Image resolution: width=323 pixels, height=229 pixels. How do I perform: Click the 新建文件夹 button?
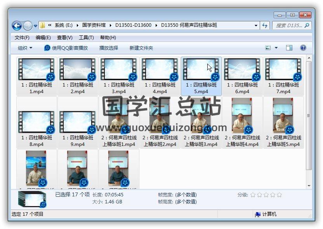pyautogui.click(x=141, y=48)
